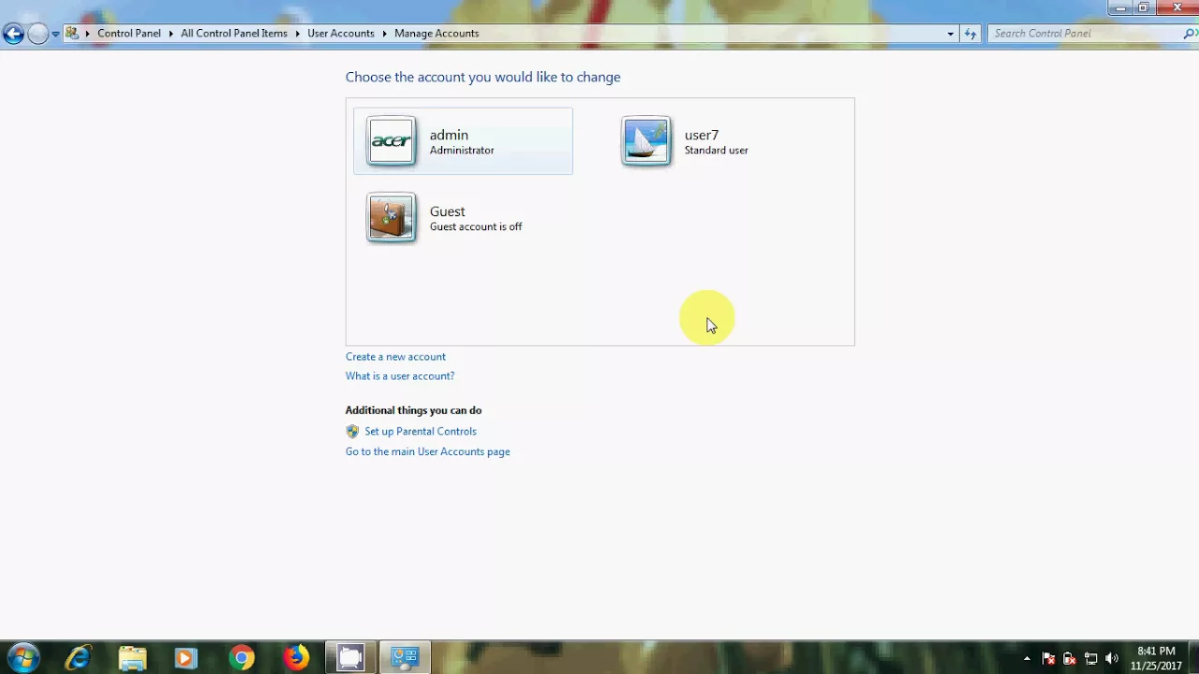Open What is a user account? help

[x=400, y=376]
